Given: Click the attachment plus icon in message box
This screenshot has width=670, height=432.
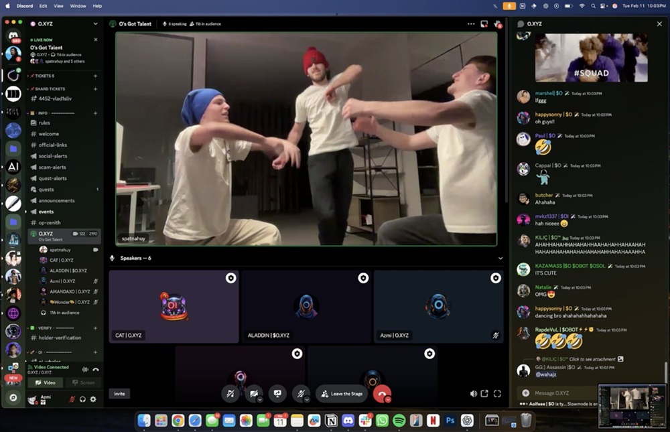Looking at the screenshot, I should [x=525, y=393].
